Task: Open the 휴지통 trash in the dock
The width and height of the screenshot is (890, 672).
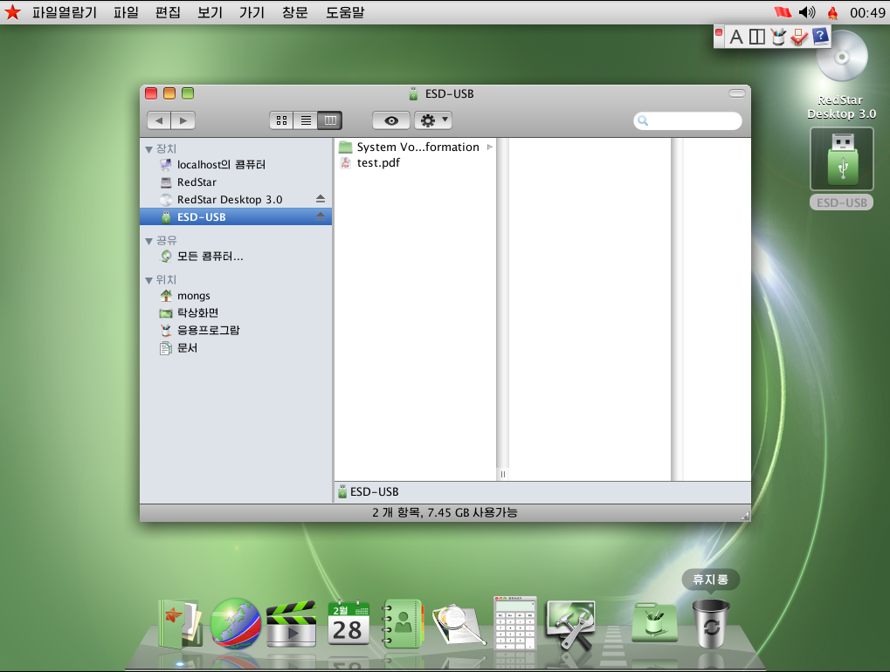Action: coord(711,623)
